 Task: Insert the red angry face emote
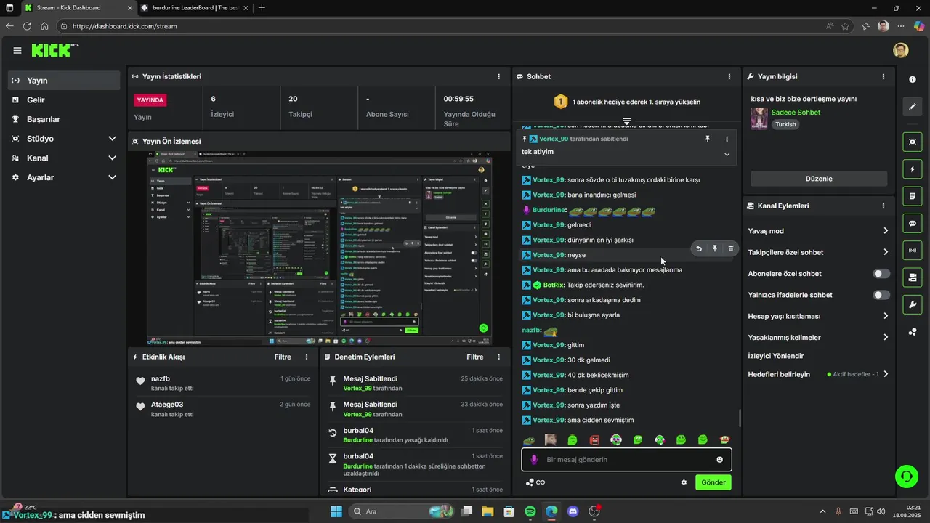(x=594, y=439)
